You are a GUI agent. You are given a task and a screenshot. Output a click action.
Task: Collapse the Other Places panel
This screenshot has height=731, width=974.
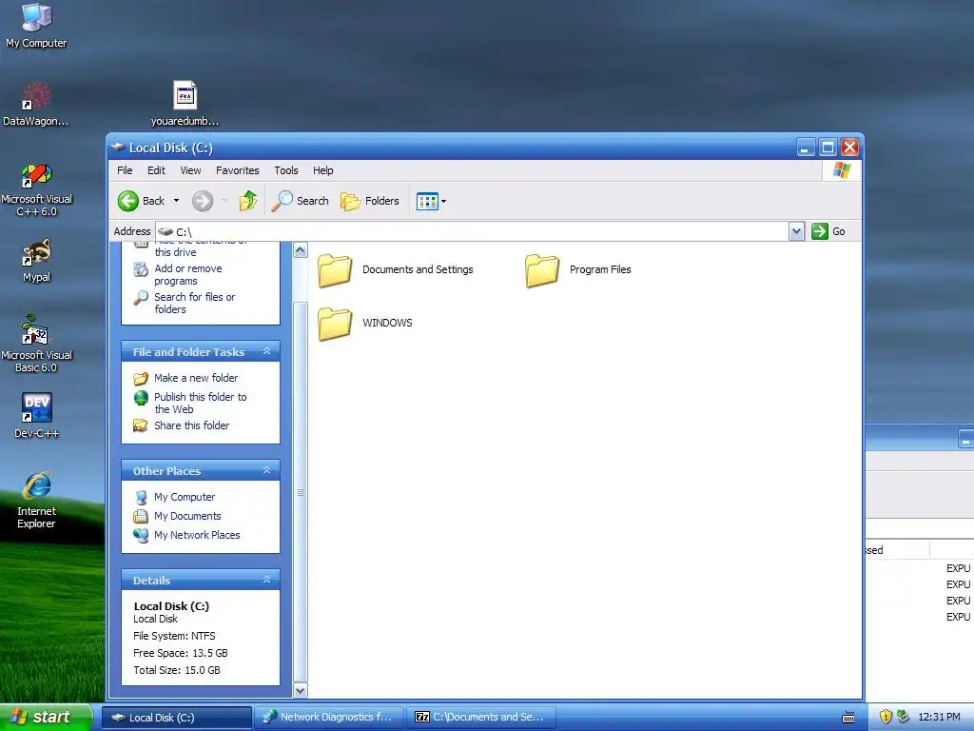266,470
